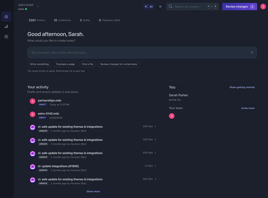Image resolution: width=268 pixels, height=198 pixels.
Task: Click the send arrow in AI prompt
Action: (x=252, y=53)
